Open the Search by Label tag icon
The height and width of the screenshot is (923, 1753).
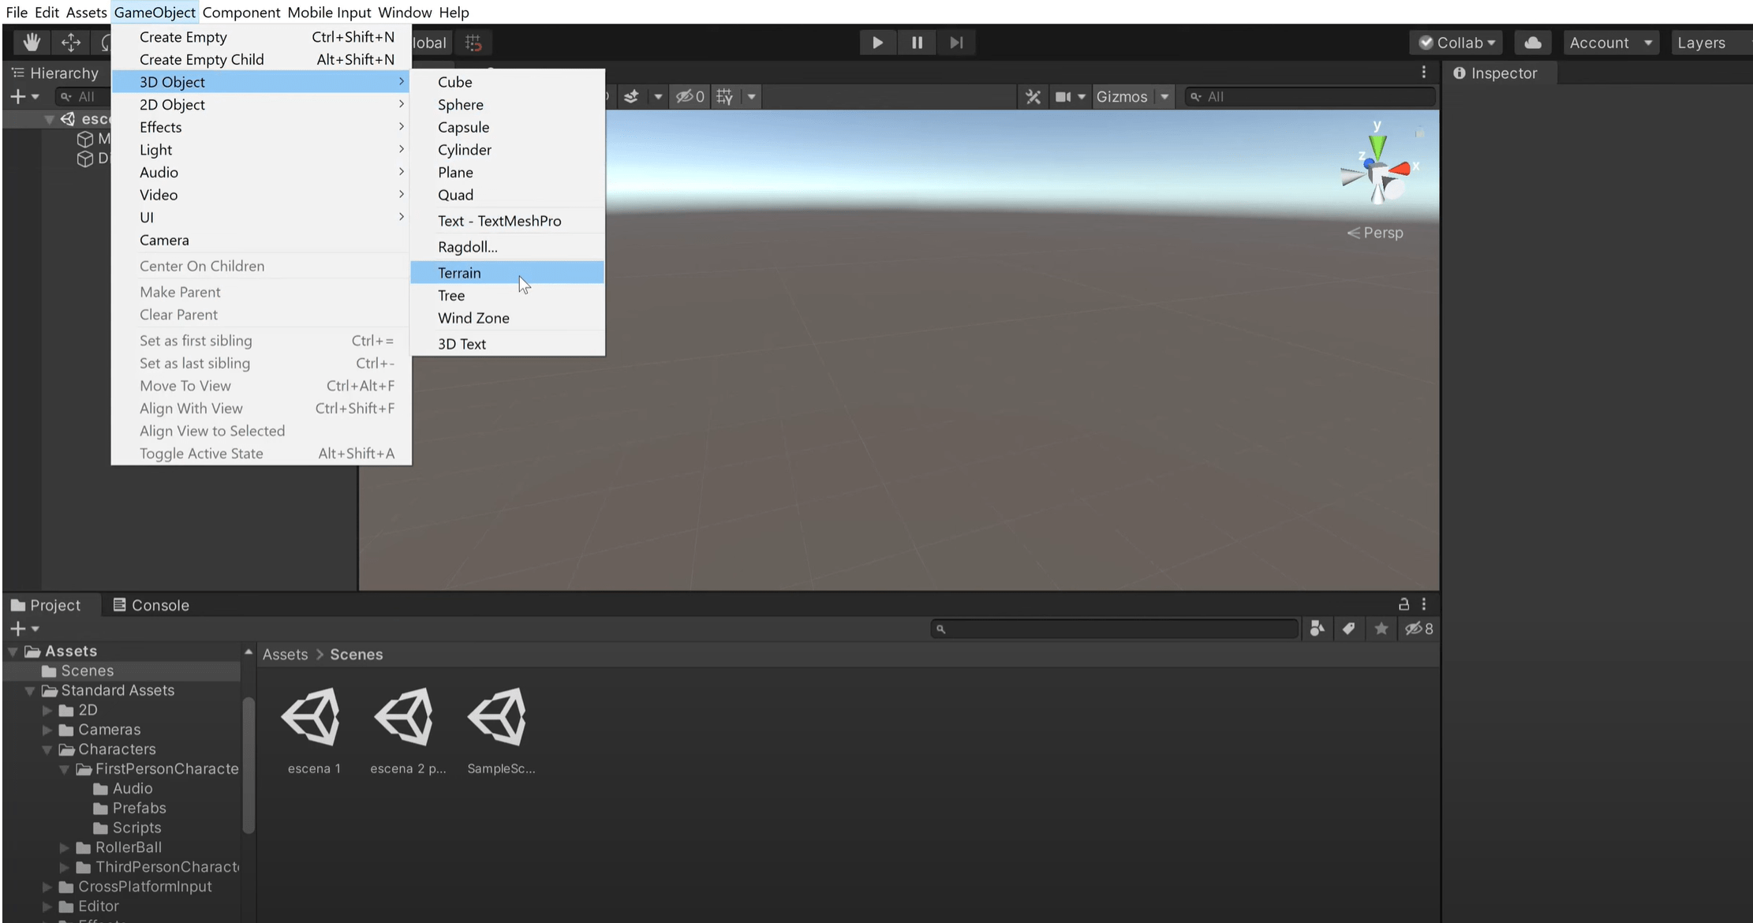1349,629
